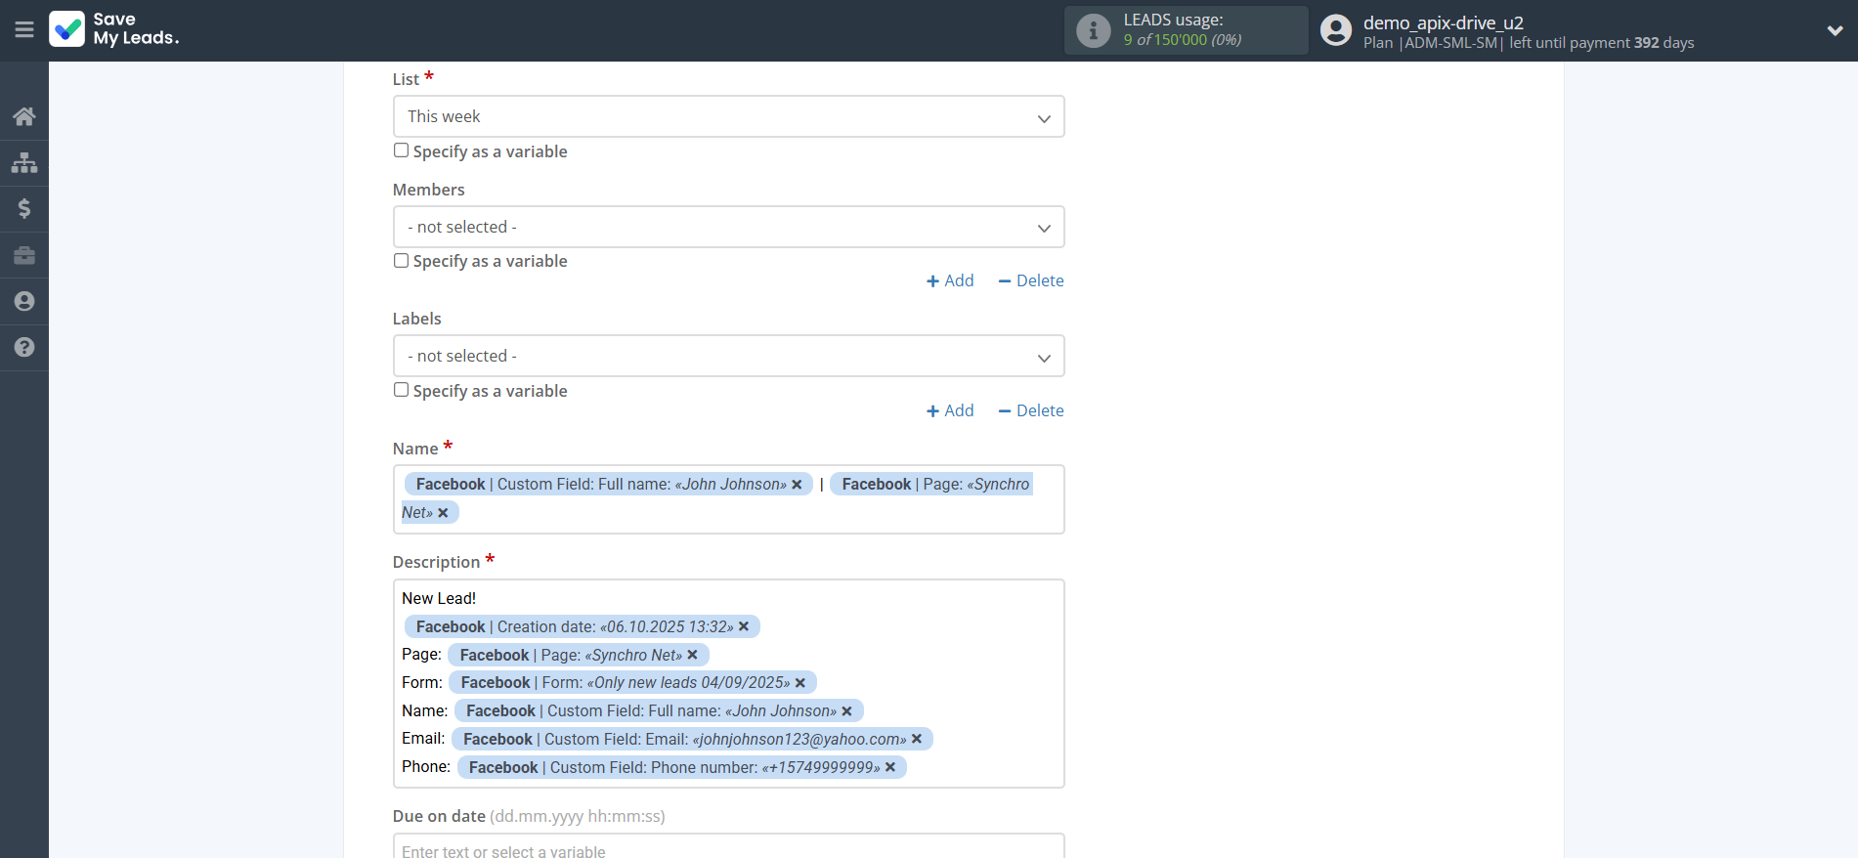Open the user profile sidebar icon
The height and width of the screenshot is (858, 1858).
pyautogui.click(x=24, y=301)
